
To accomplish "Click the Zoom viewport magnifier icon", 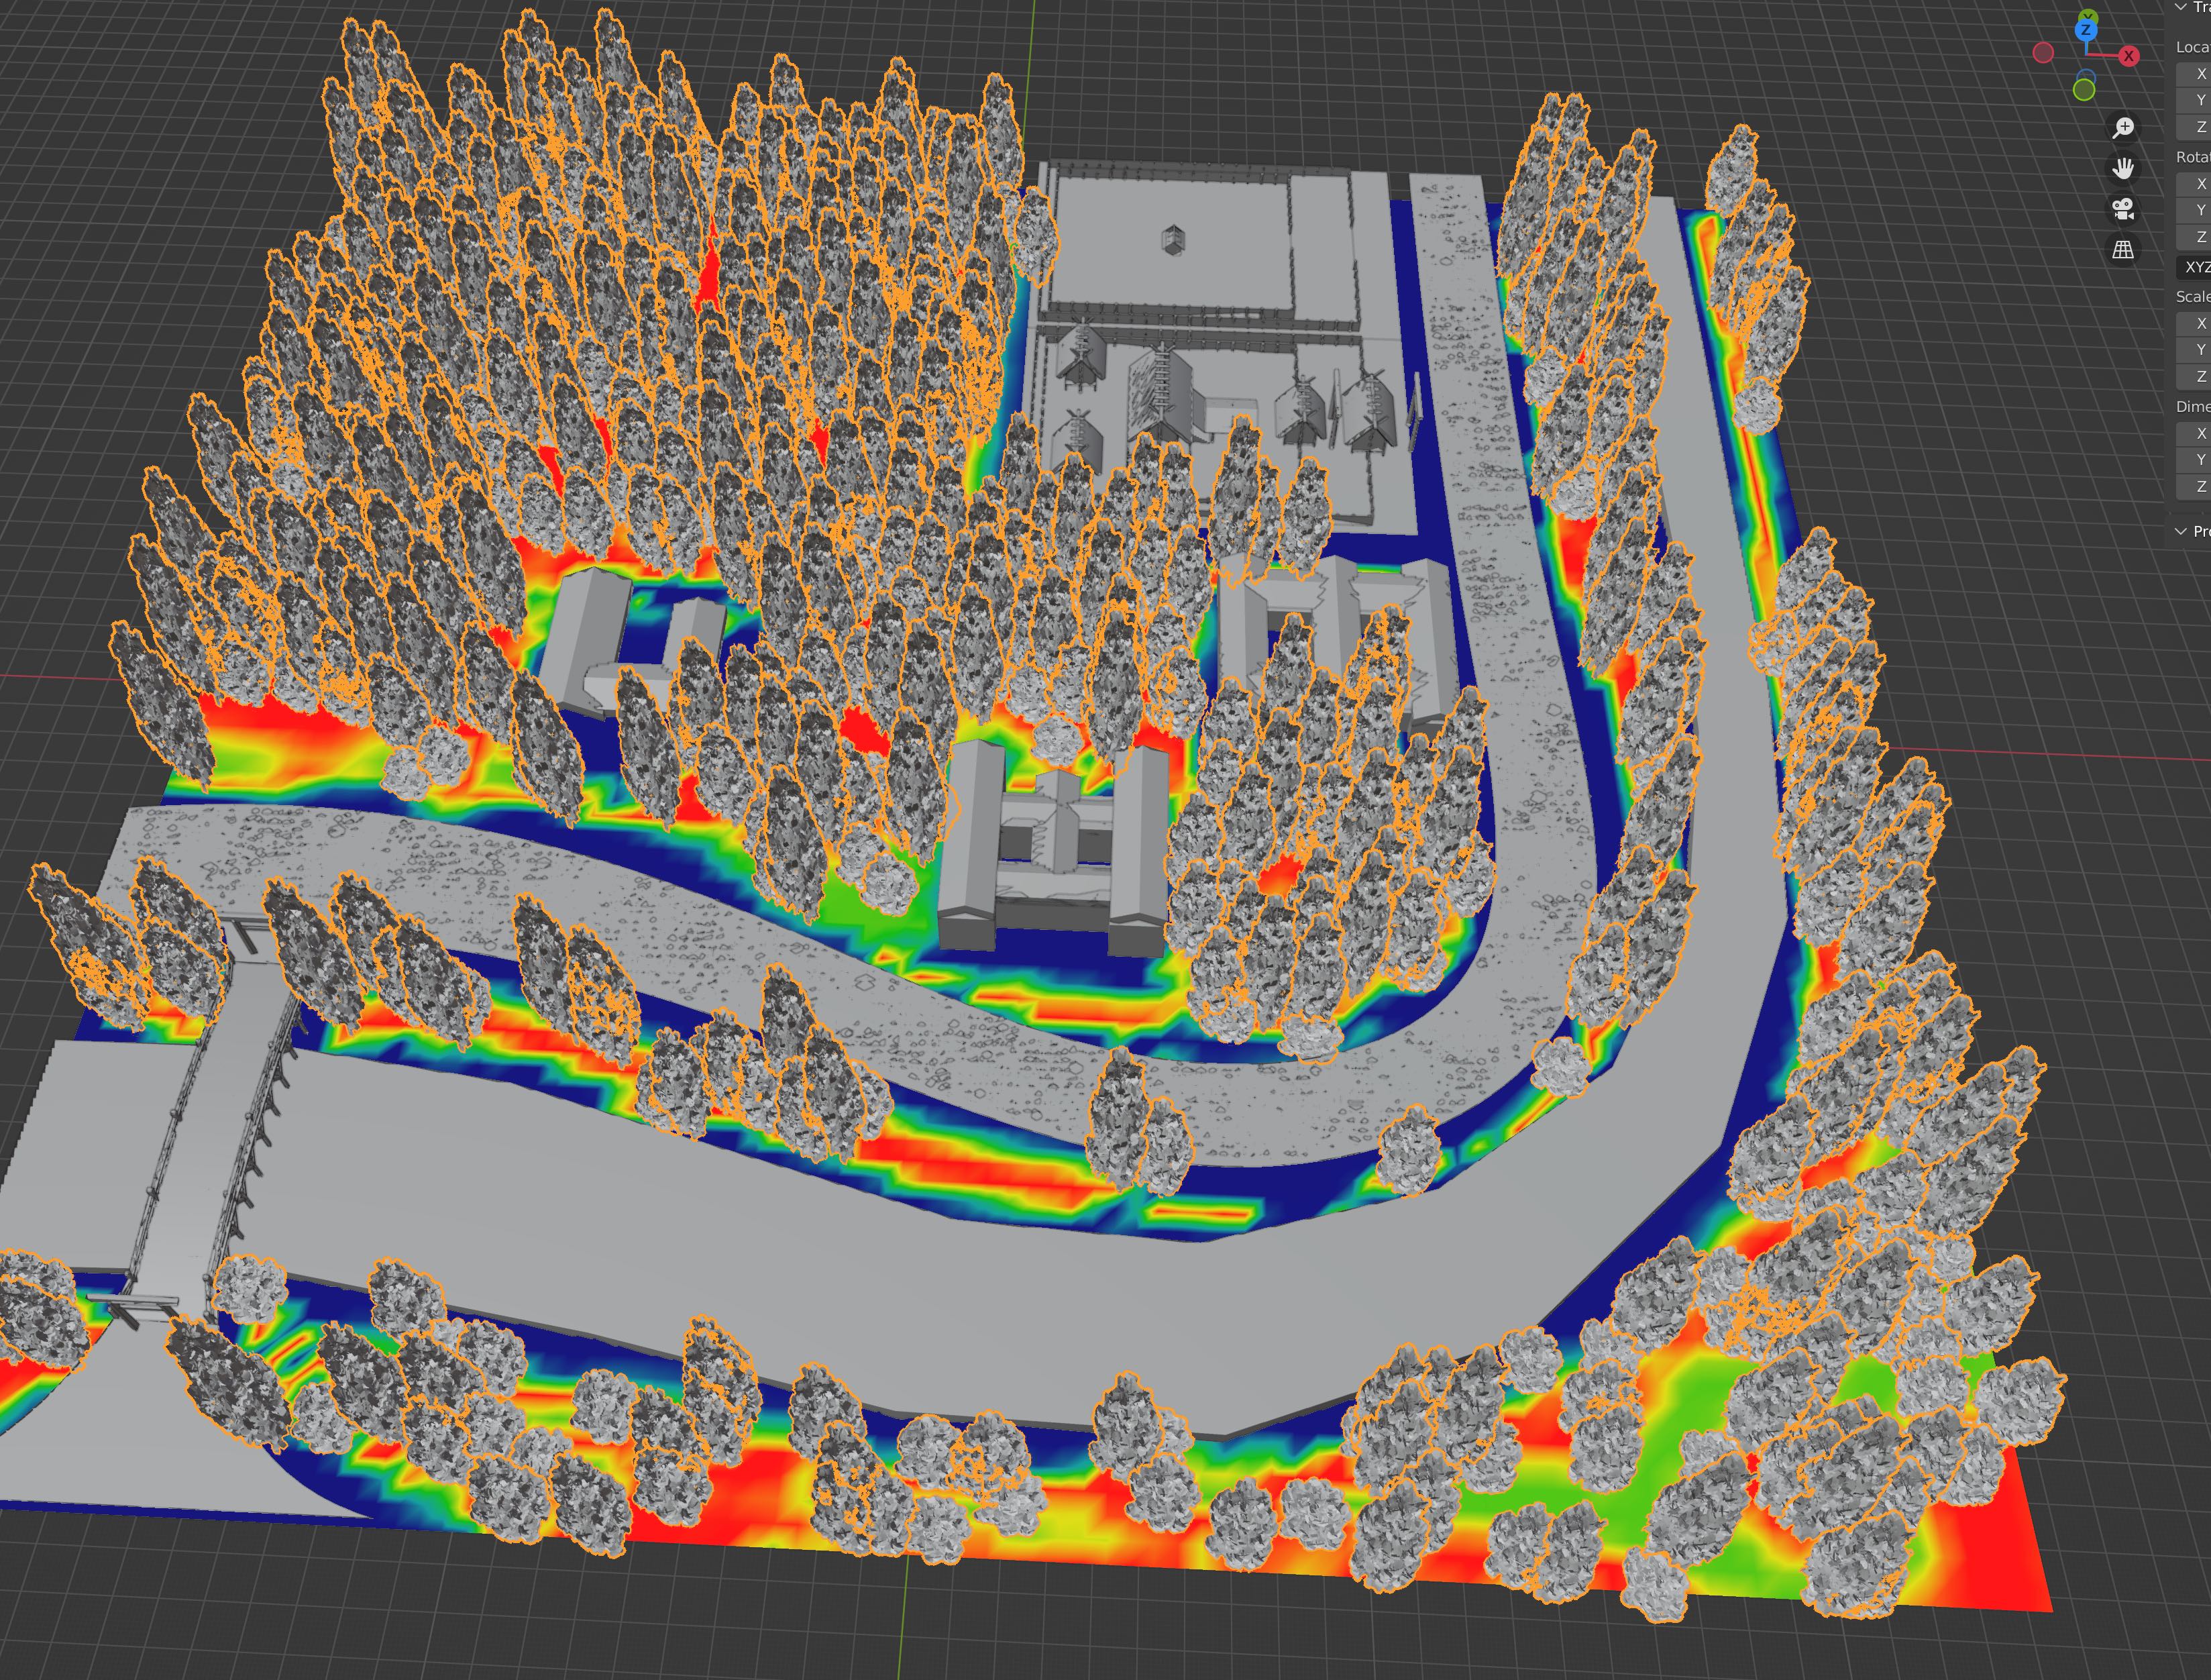I will tap(2123, 127).
